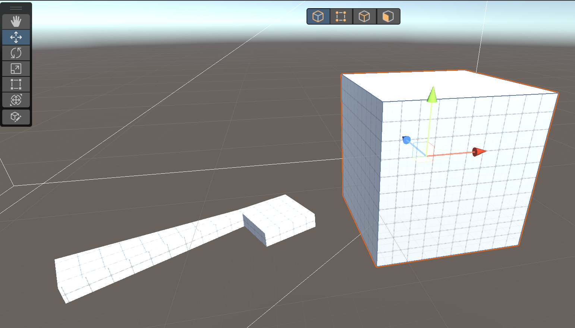Open the custom editor tools cube-pencil icon
Screen dimensions: 575x328
pyautogui.click(x=16, y=117)
